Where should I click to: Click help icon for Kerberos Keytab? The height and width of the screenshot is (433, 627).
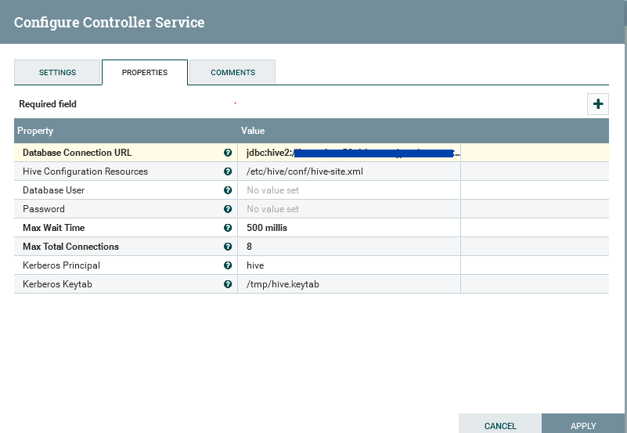pyautogui.click(x=228, y=284)
